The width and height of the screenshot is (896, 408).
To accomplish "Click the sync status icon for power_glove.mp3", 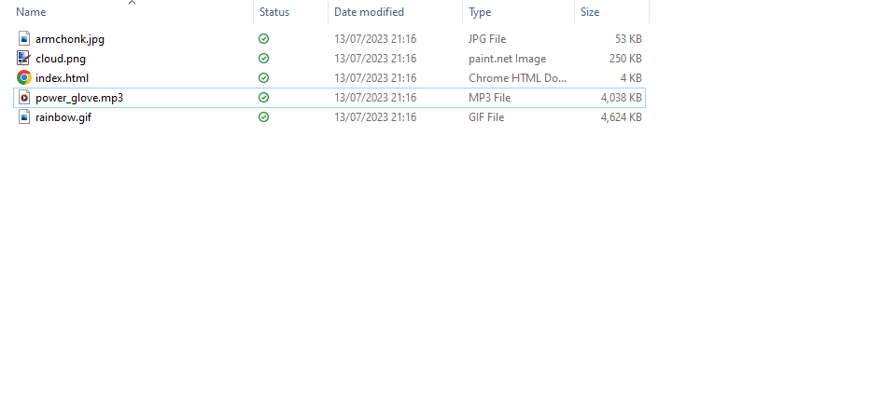I will 264,98.
